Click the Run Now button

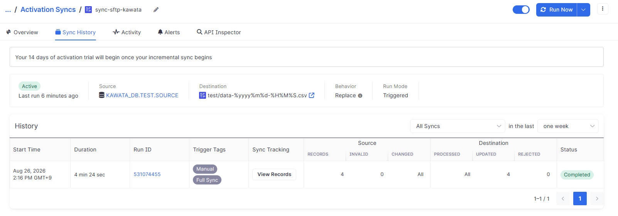[x=556, y=10]
